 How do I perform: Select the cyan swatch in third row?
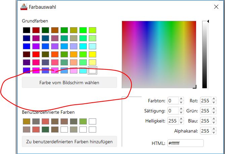(83, 46)
